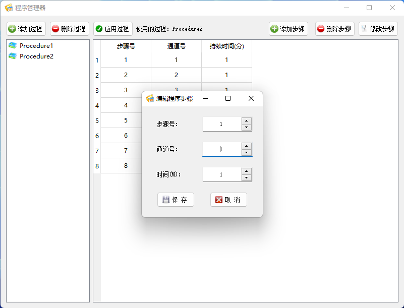Click the red minus icon on 删除步骤

point(320,29)
